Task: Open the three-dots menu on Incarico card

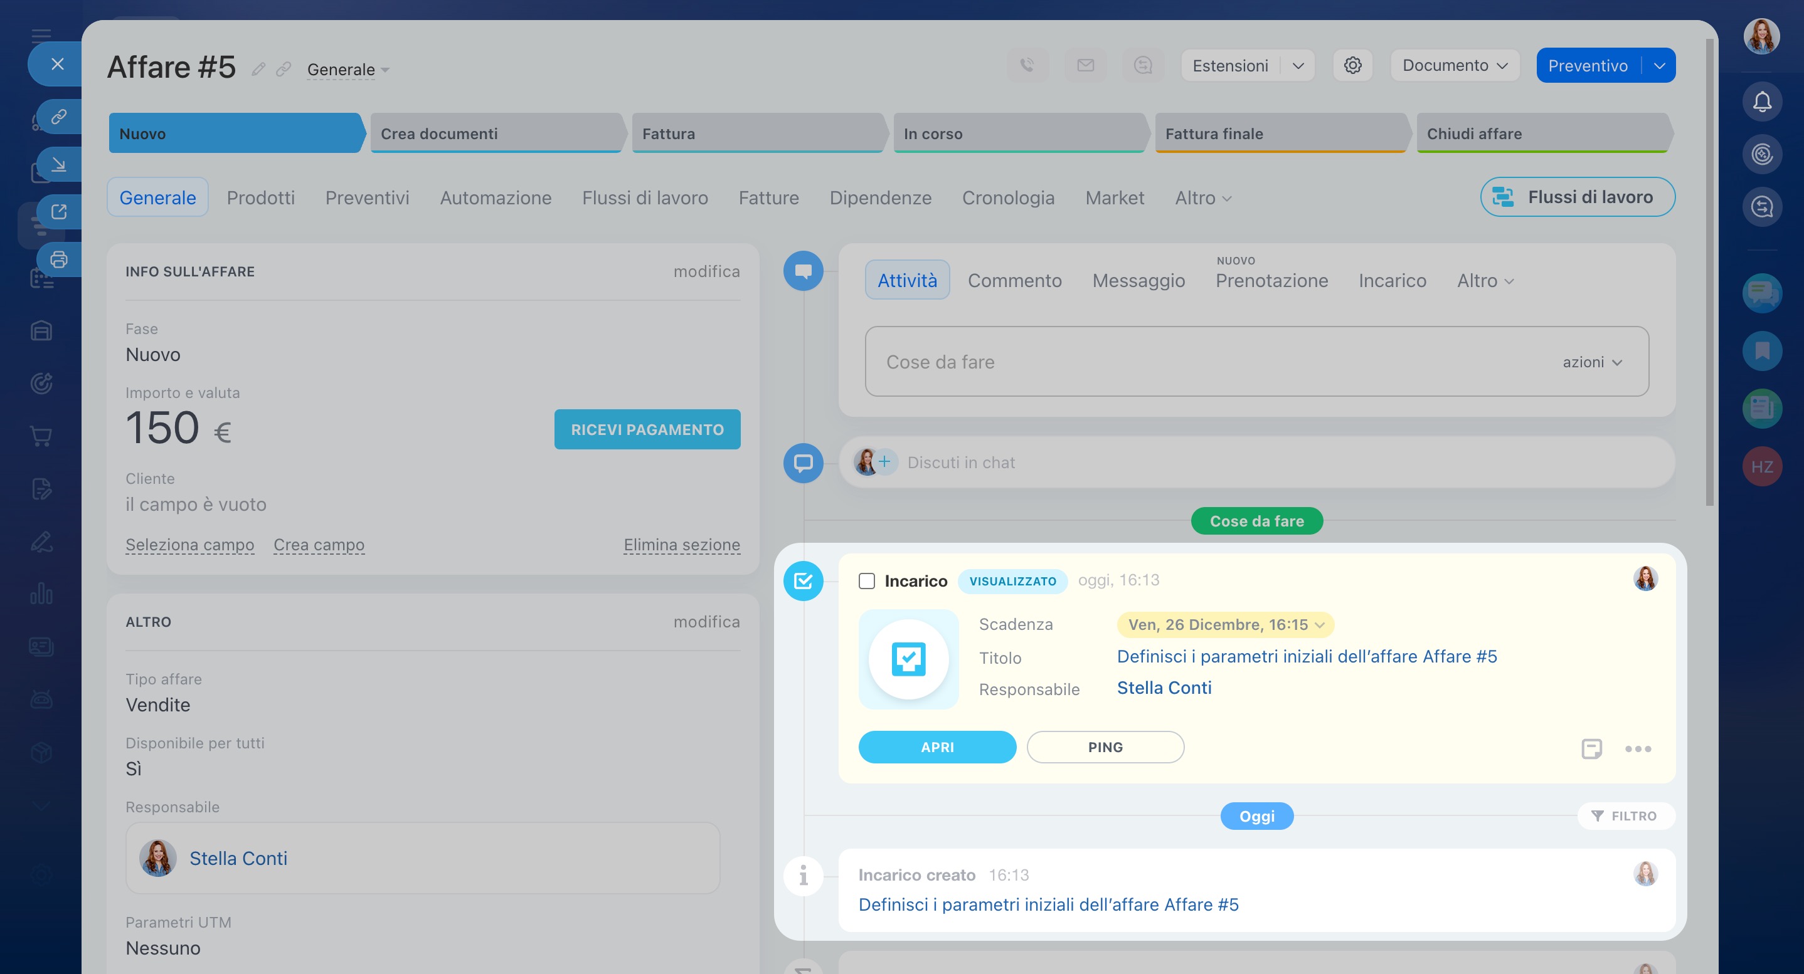Action: 1637,749
